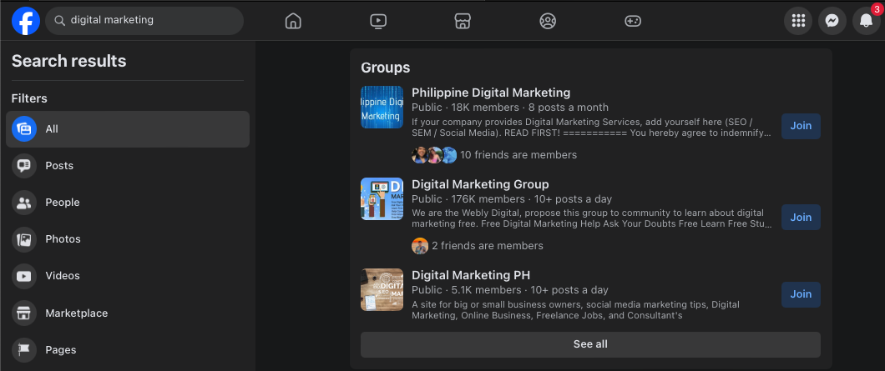Click 'Public · 176K members · 10+ posts a day'
This screenshot has height=371, width=885.
512,199
